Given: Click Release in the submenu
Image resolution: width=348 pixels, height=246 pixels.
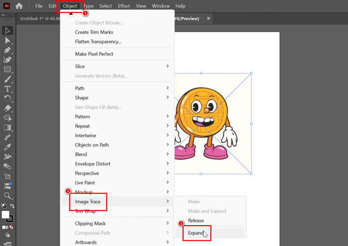Looking at the screenshot, I should tap(196, 220).
